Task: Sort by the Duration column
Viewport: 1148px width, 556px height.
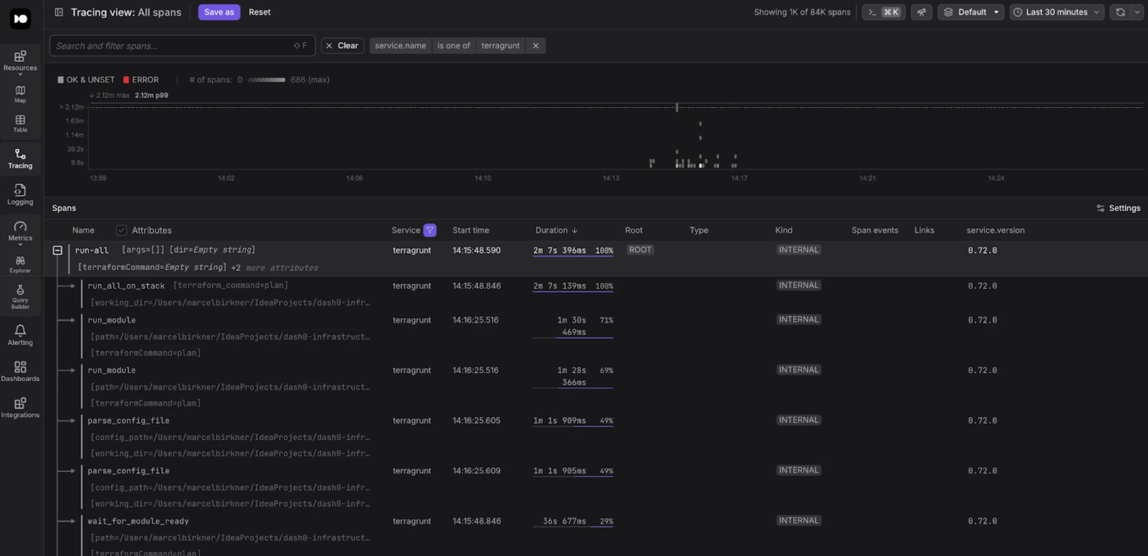Action: point(556,230)
